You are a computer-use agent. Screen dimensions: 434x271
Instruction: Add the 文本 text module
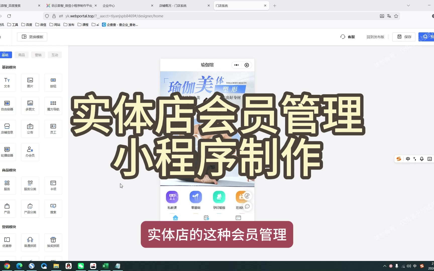pos(7,83)
